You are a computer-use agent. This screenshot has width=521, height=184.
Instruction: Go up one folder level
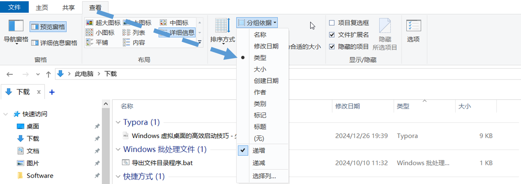coord(48,74)
